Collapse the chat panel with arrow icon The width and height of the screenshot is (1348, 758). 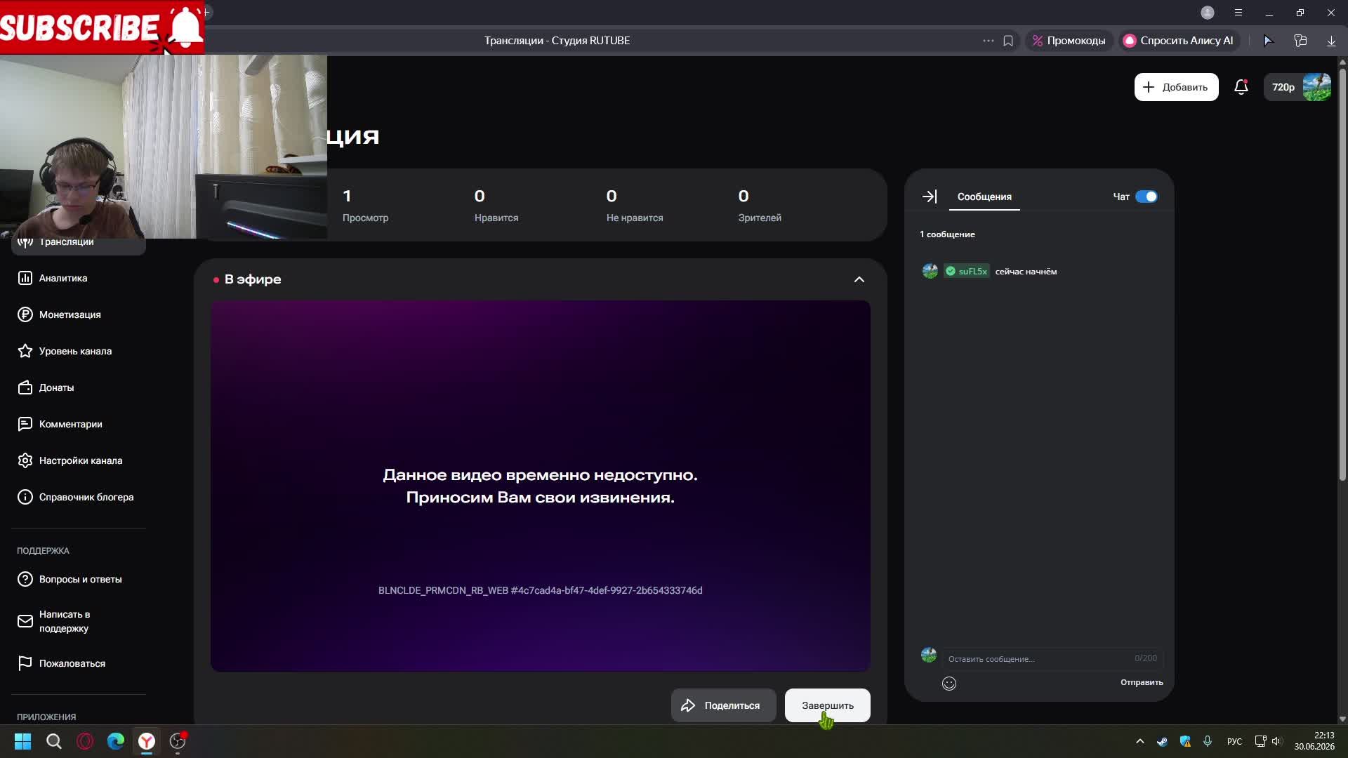click(929, 197)
